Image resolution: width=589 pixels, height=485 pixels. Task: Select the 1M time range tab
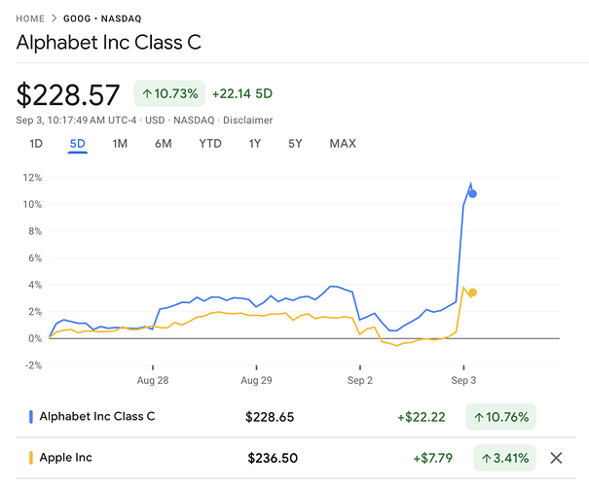[120, 144]
